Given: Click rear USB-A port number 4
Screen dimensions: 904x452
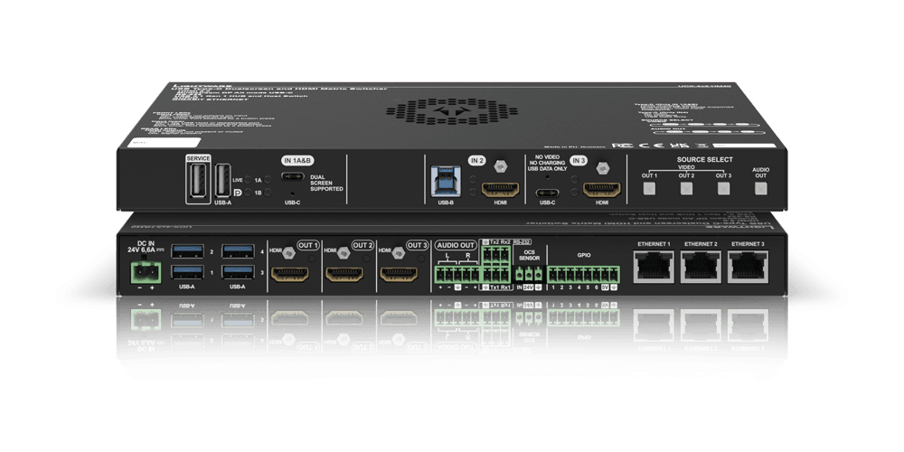Looking at the screenshot, I should (x=238, y=250).
